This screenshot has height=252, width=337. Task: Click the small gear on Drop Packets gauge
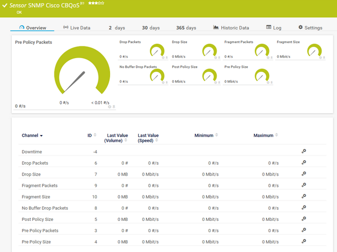(x=163, y=58)
